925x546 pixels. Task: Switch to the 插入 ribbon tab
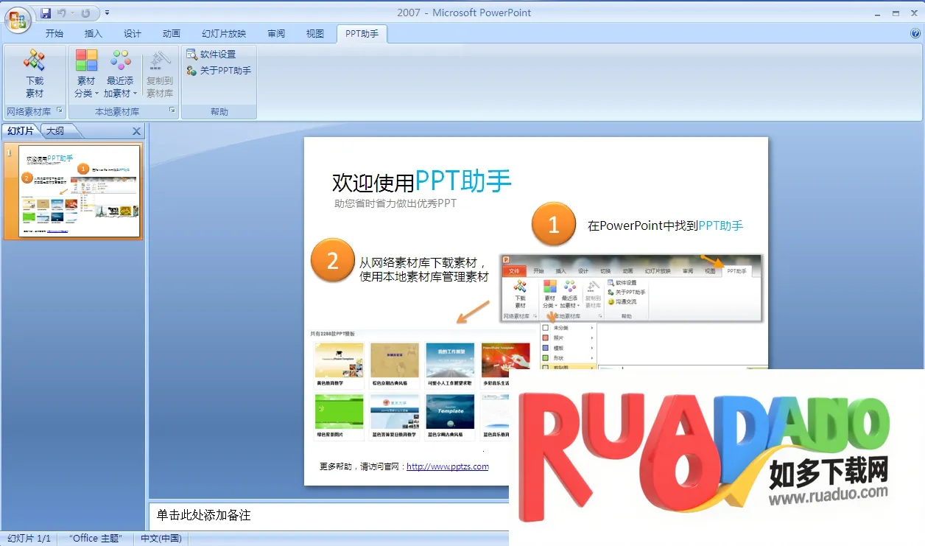(94, 33)
